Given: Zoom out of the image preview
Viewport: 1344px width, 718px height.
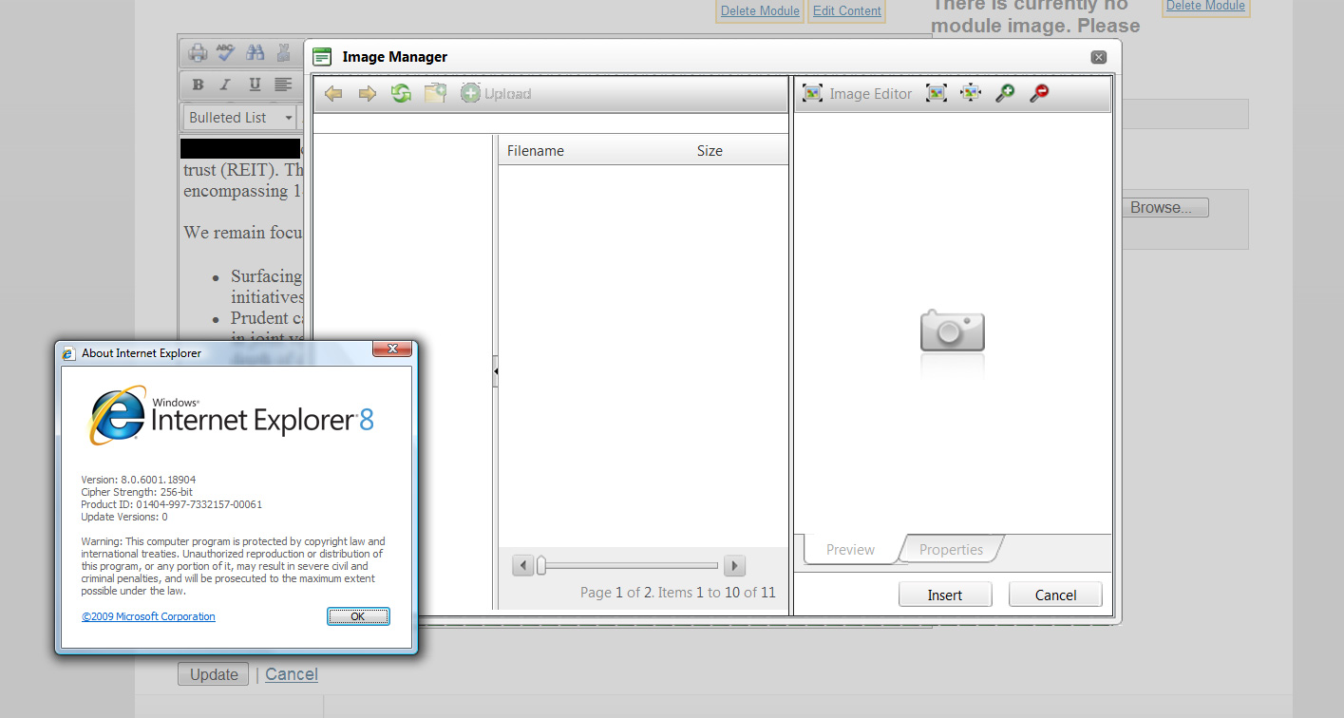Looking at the screenshot, I should pyautogui.click(x=1039, y=93).
